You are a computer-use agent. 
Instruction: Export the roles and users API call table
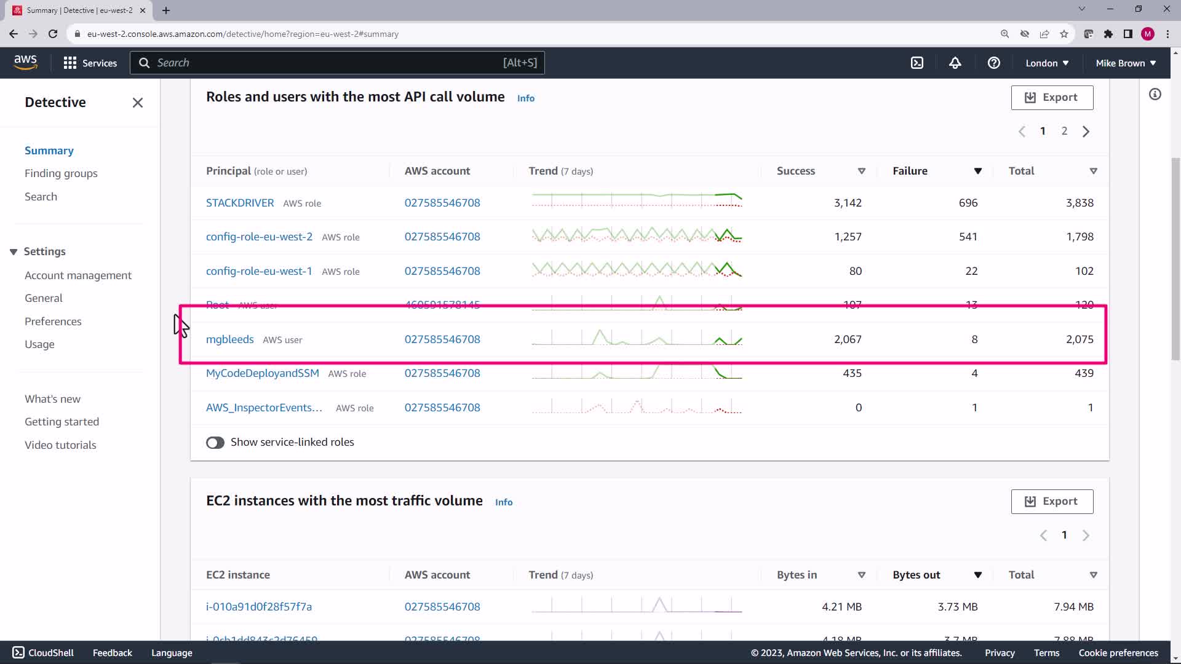tap(1052, 97)
